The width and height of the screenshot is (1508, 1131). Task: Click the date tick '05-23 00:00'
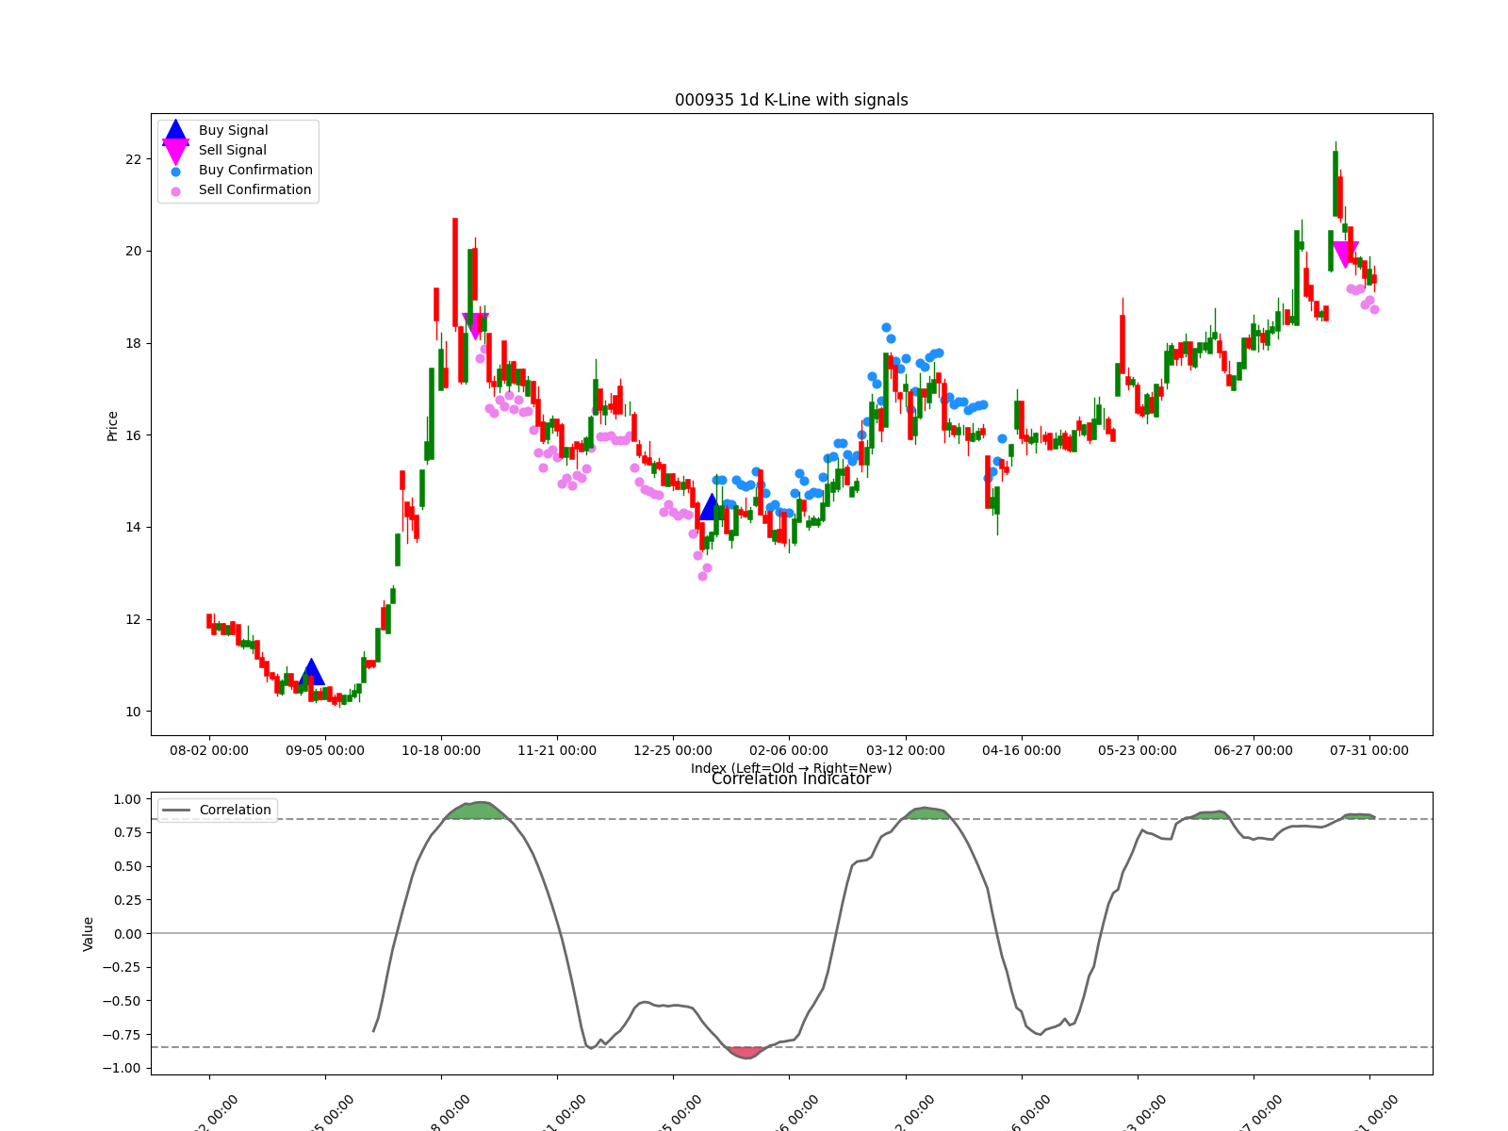point(1138,751)
